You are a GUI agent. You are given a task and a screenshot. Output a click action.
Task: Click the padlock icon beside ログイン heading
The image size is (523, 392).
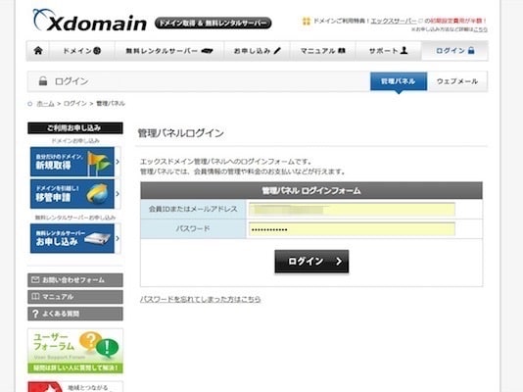pyautogui.click(x=43, y=81)
